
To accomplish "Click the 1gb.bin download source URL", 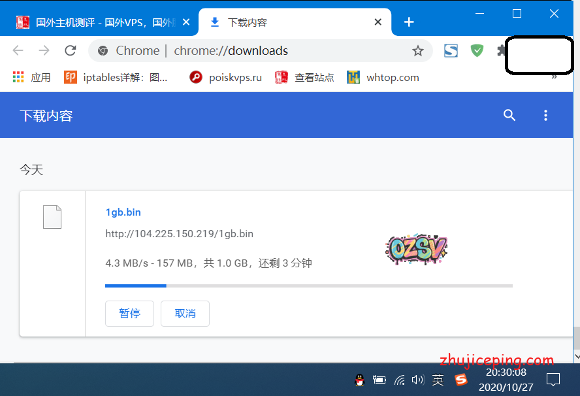I will coord(179,234).
